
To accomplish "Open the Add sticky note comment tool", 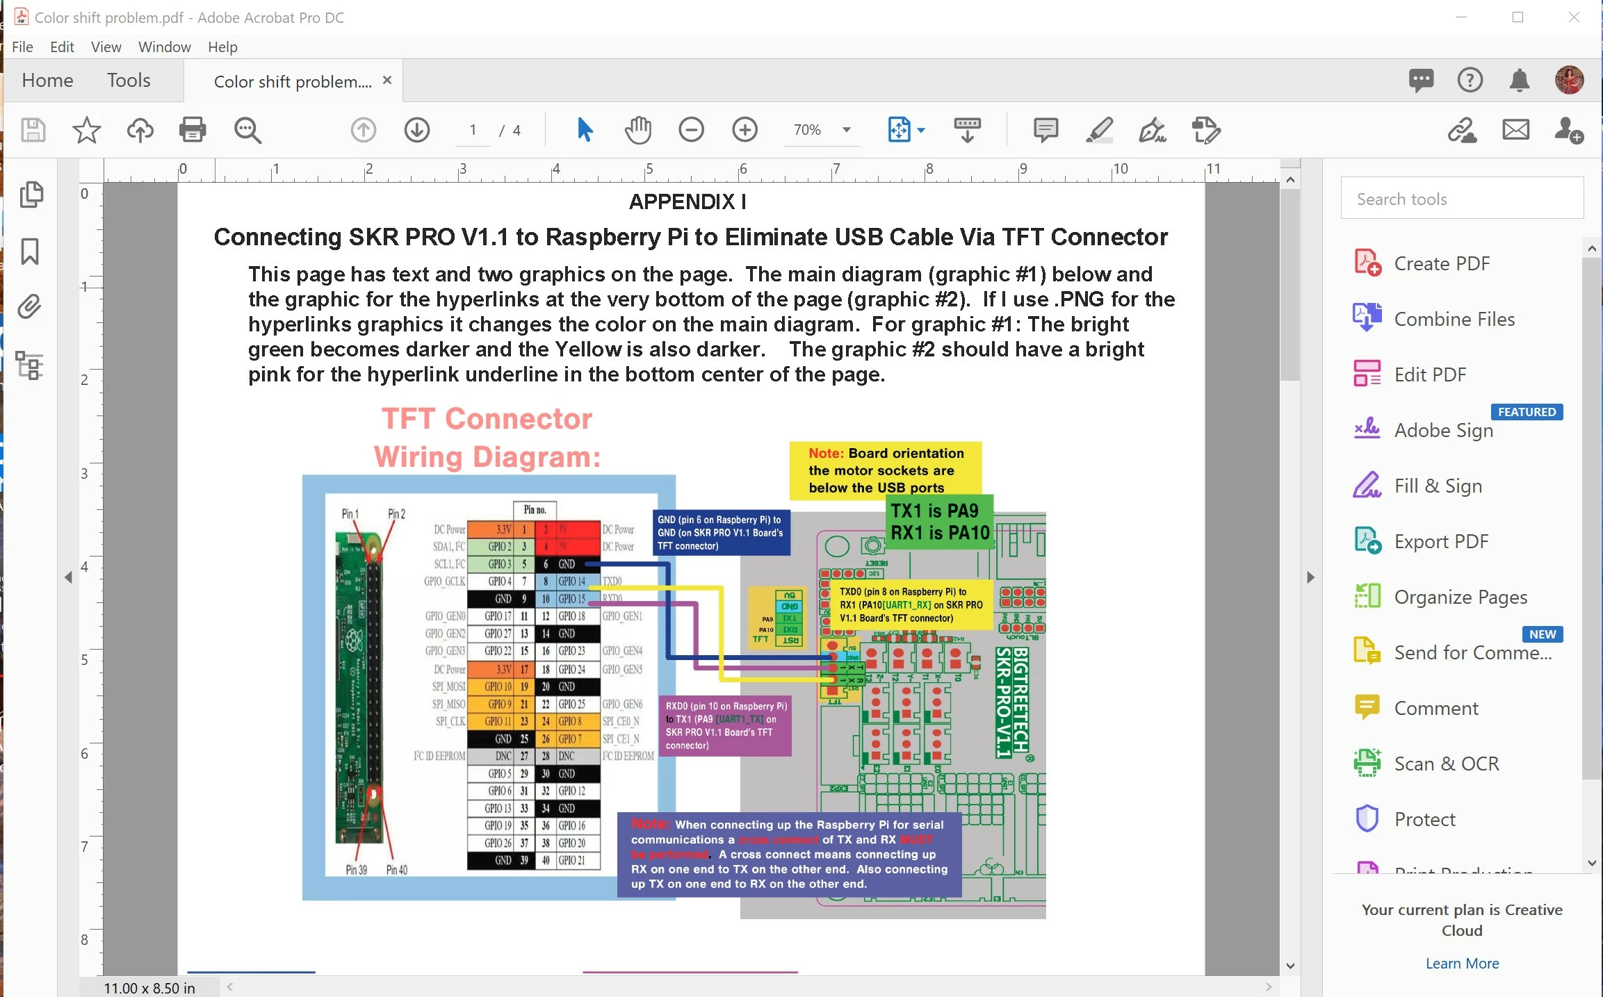I will 1045,130.
